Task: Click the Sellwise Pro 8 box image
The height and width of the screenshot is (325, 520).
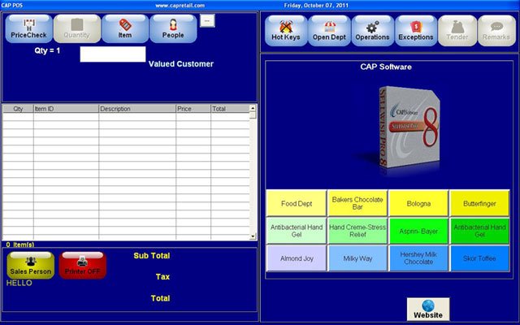Action: (409, 128)
